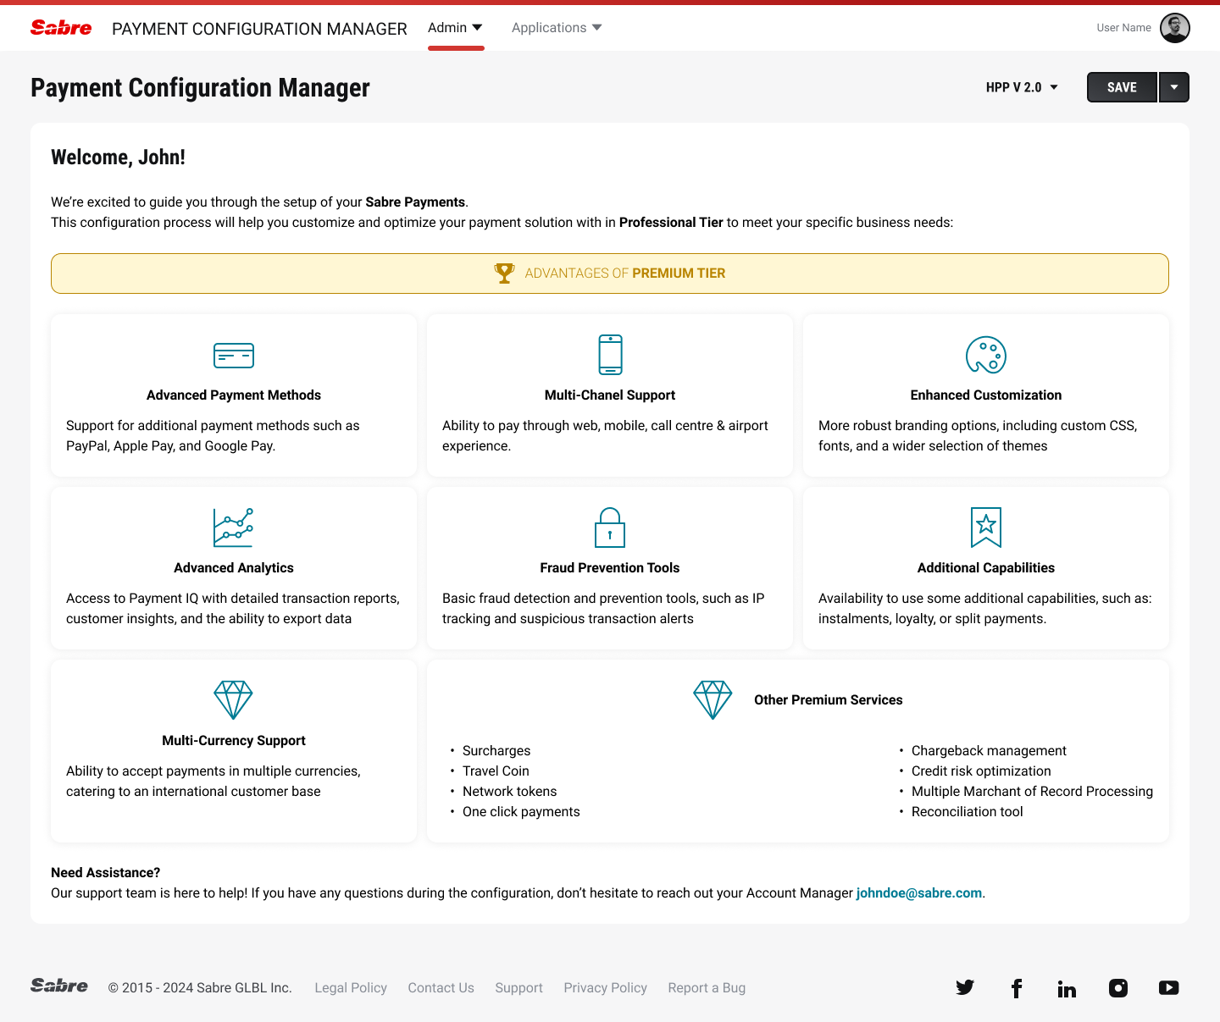The image size is (1220, 1022).
Task: Open the Privacy Policy footer link
Action: tap(606, 987)
